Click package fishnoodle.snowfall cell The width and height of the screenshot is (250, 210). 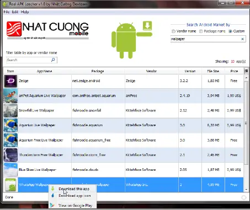point(98,110)
